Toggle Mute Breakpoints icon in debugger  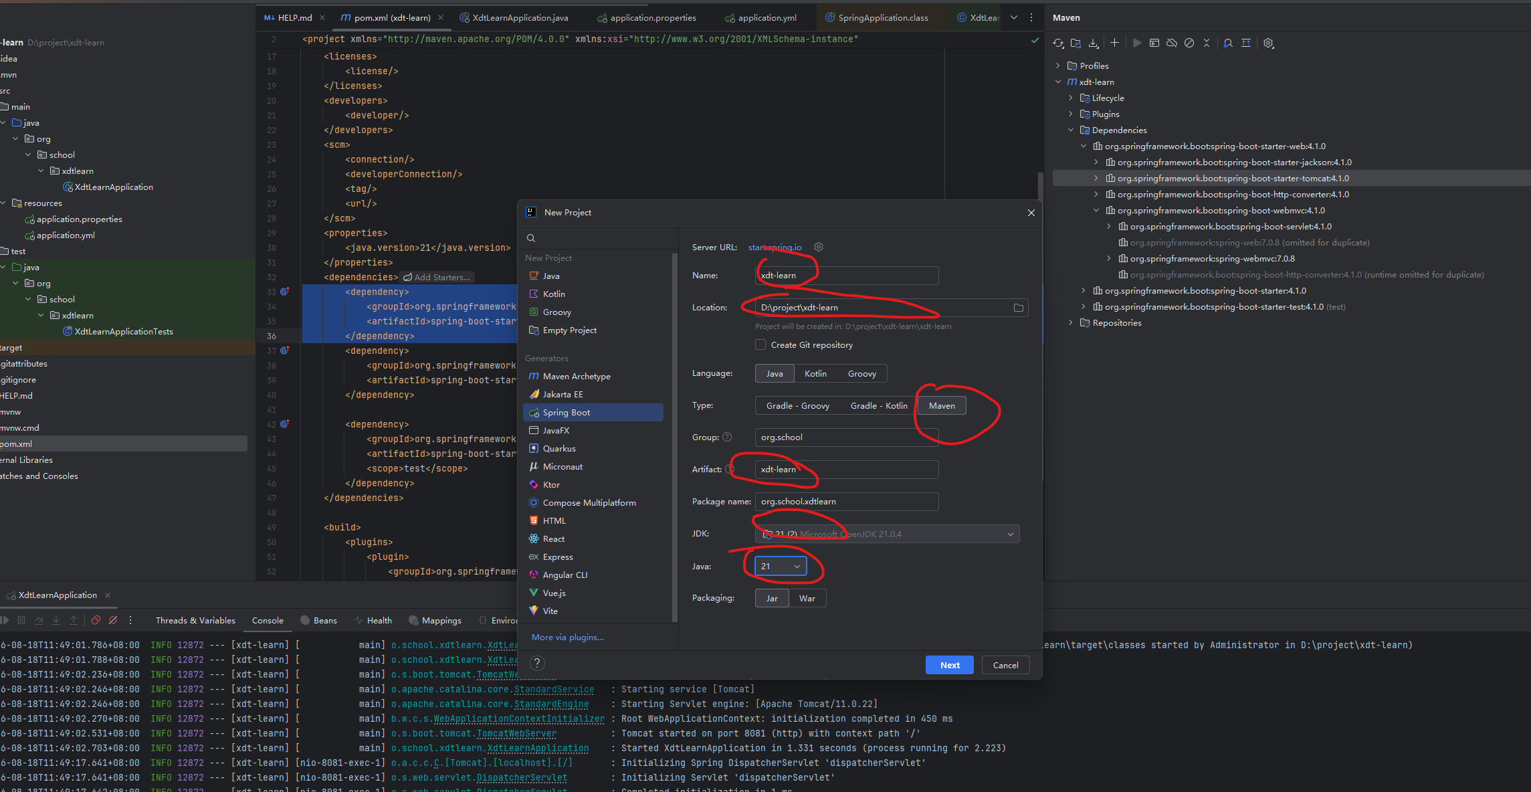(113, 620)
